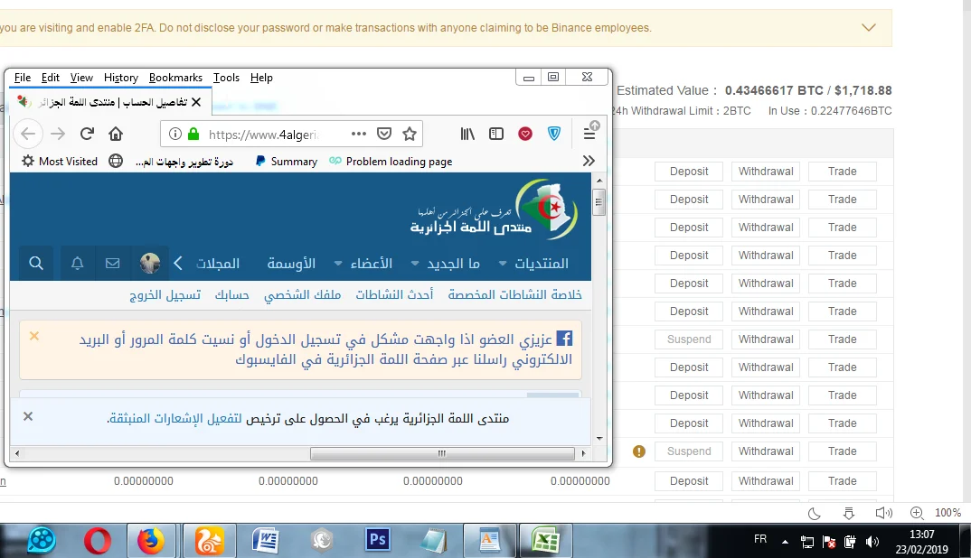Launch Photoshop from the taskbar
Image resolution: width=971 pixels, height=558 pixels.
pos(377,540)
